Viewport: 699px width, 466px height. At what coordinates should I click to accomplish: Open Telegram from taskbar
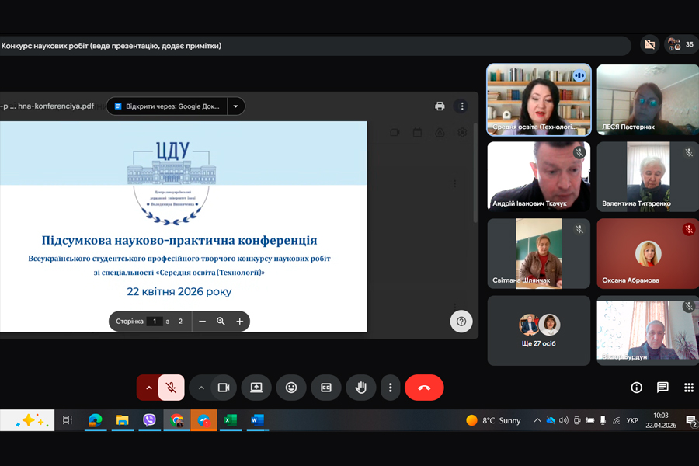point(203,420)
